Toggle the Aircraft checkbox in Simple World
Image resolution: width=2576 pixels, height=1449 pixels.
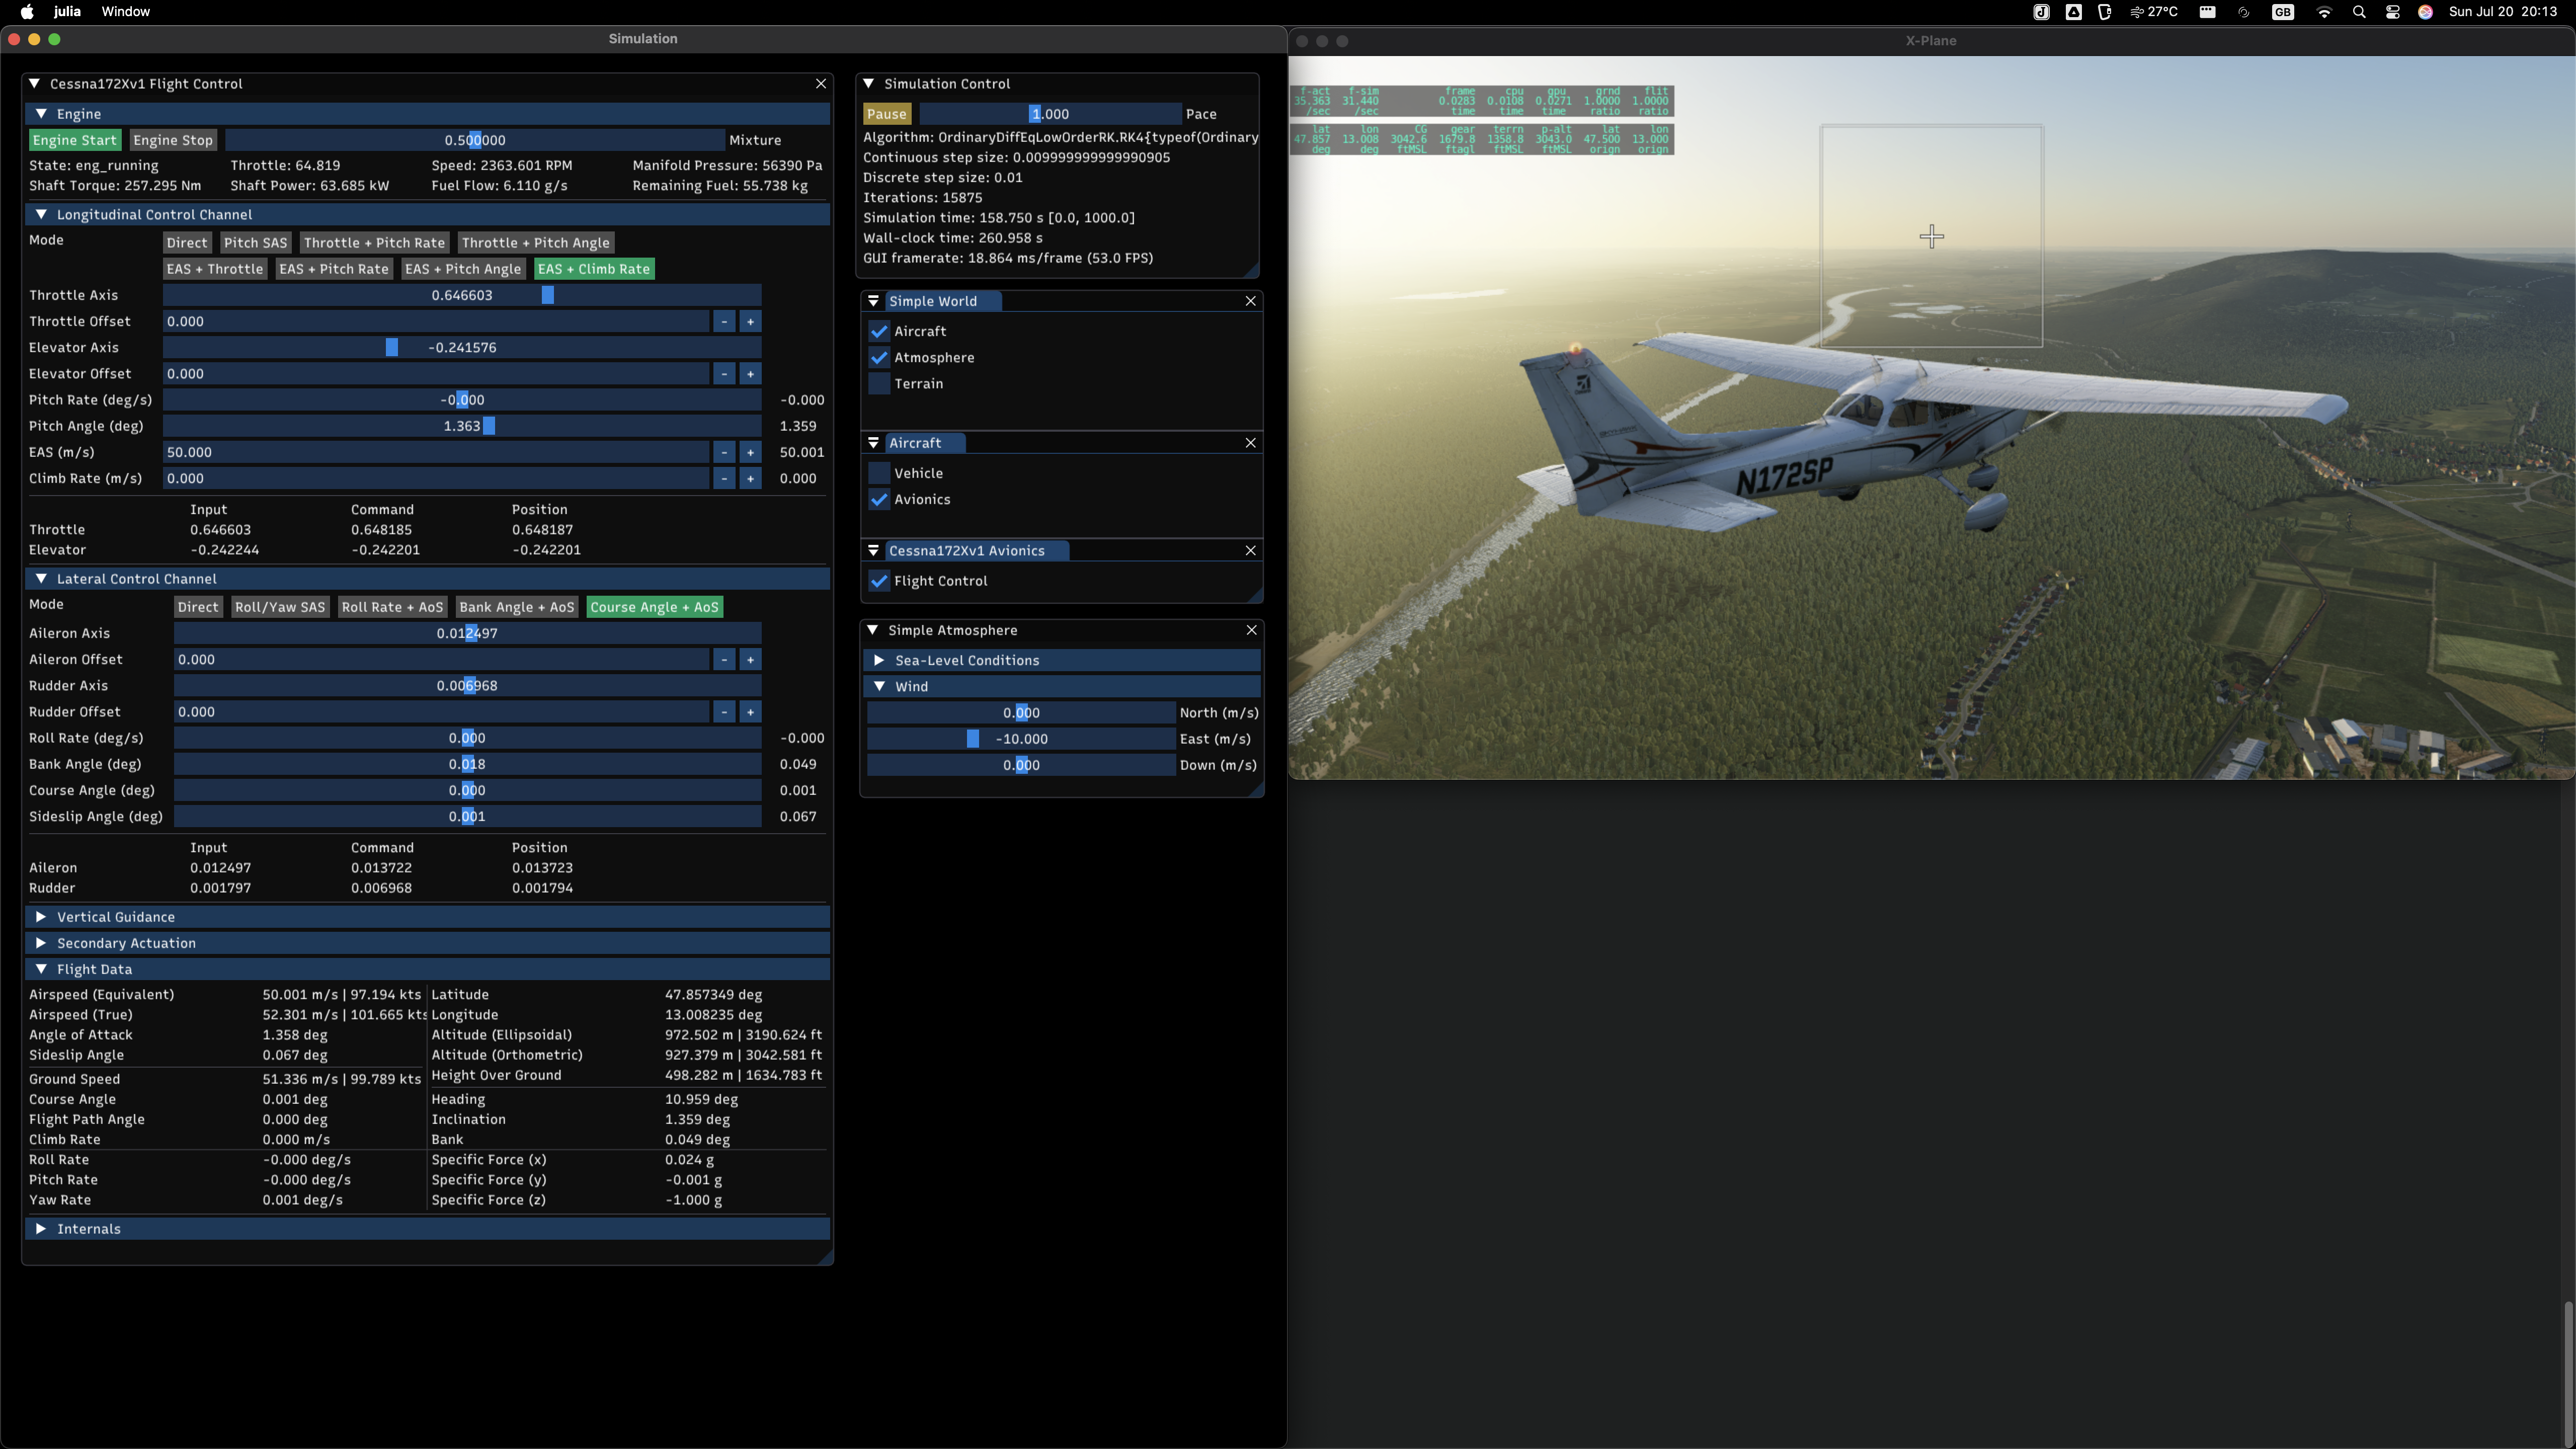879,331
